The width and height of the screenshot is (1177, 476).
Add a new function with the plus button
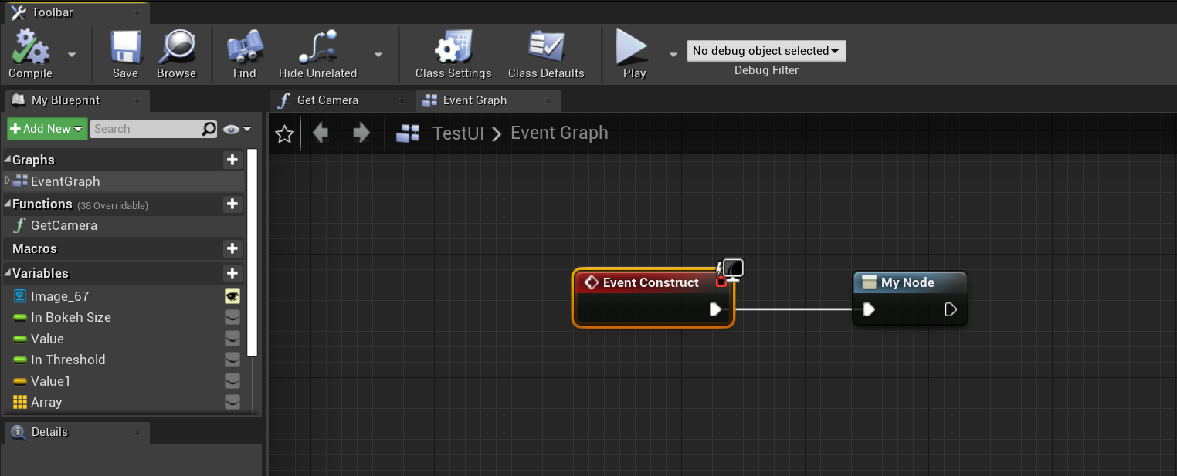point(232,204)
